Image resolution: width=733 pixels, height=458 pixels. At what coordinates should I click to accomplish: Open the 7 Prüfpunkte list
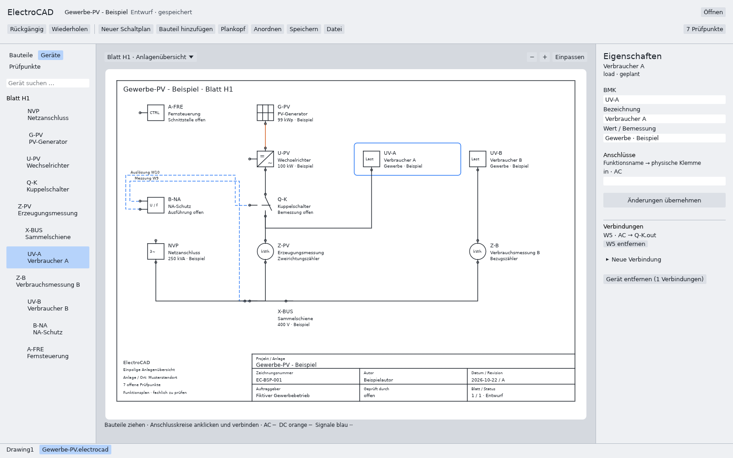[x=705, y=29]
